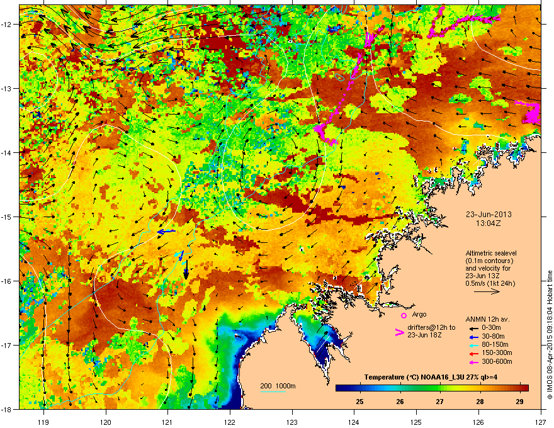Viewport: 554px width, 428px height.
Task: Click the latitude axis label '-15'
Action: (6, 217)
